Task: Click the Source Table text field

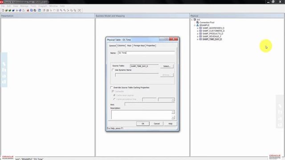Action: tap(144, 66)
